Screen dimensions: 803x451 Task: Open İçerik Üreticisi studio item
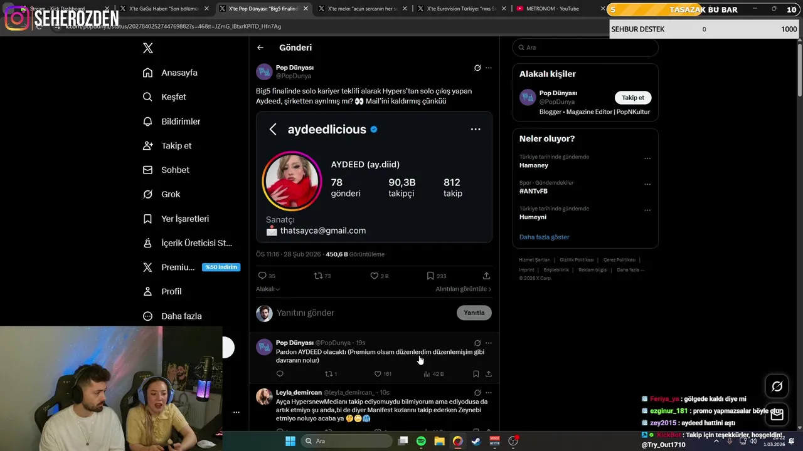(188, 243)
